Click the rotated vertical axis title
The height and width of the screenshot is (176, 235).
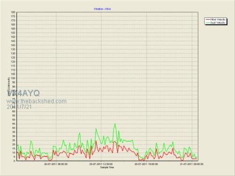click(9, 86)
